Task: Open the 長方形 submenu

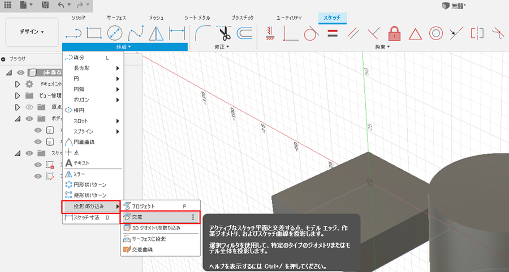Action: 93,68
